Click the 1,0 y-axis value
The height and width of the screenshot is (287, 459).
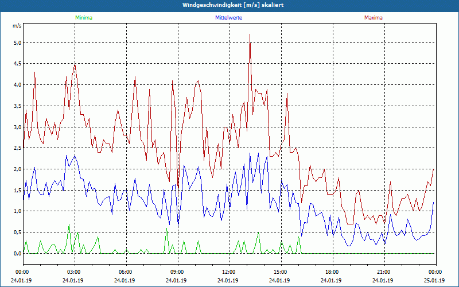pos(18,211)
